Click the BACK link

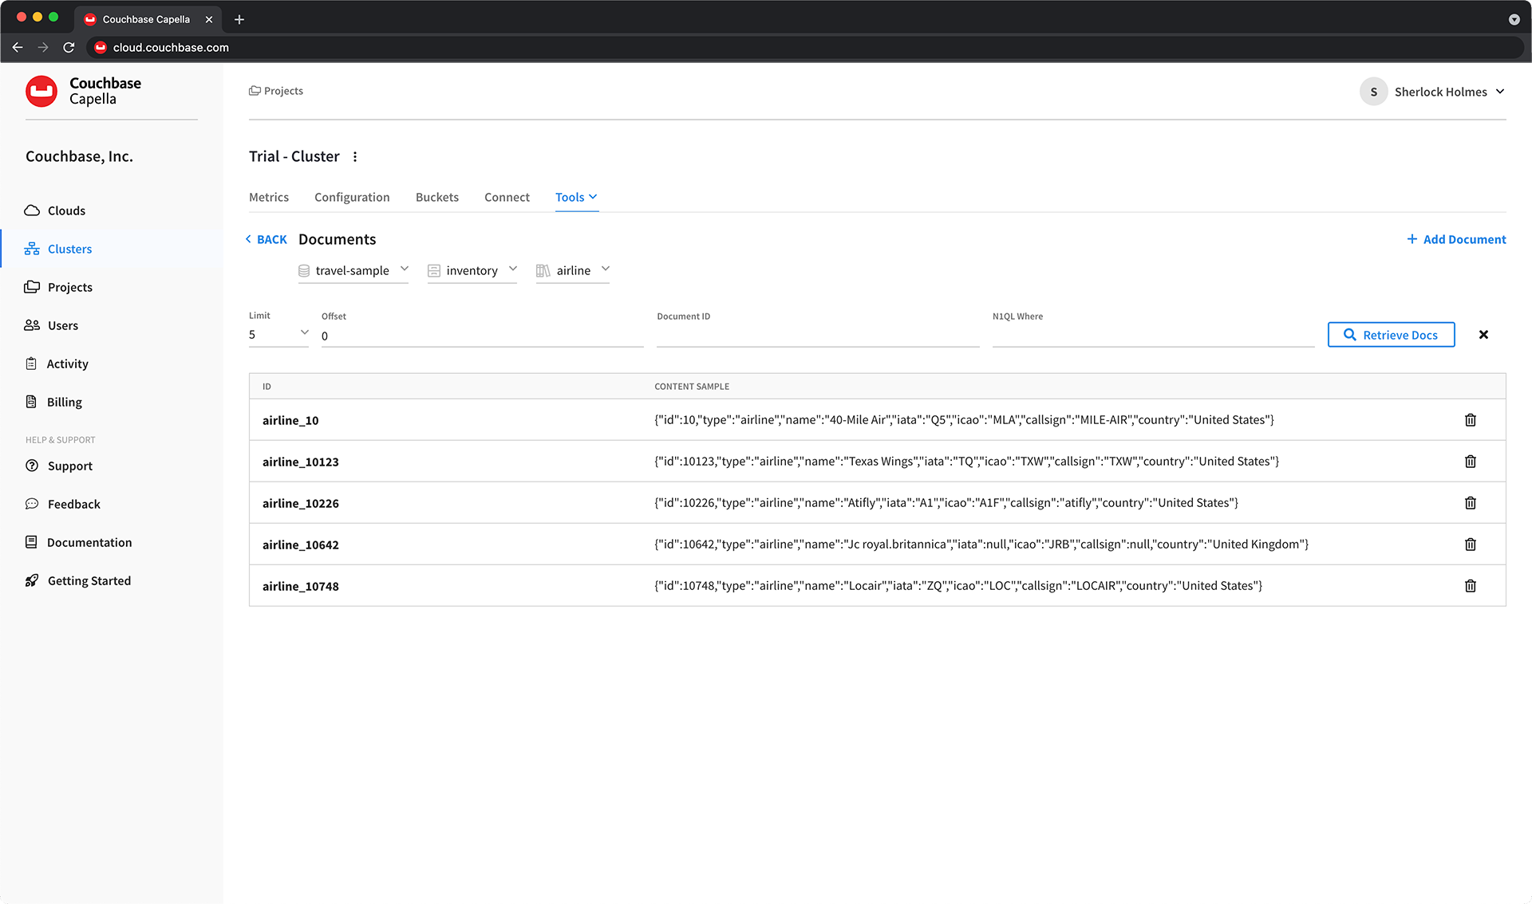pos(267,239)
